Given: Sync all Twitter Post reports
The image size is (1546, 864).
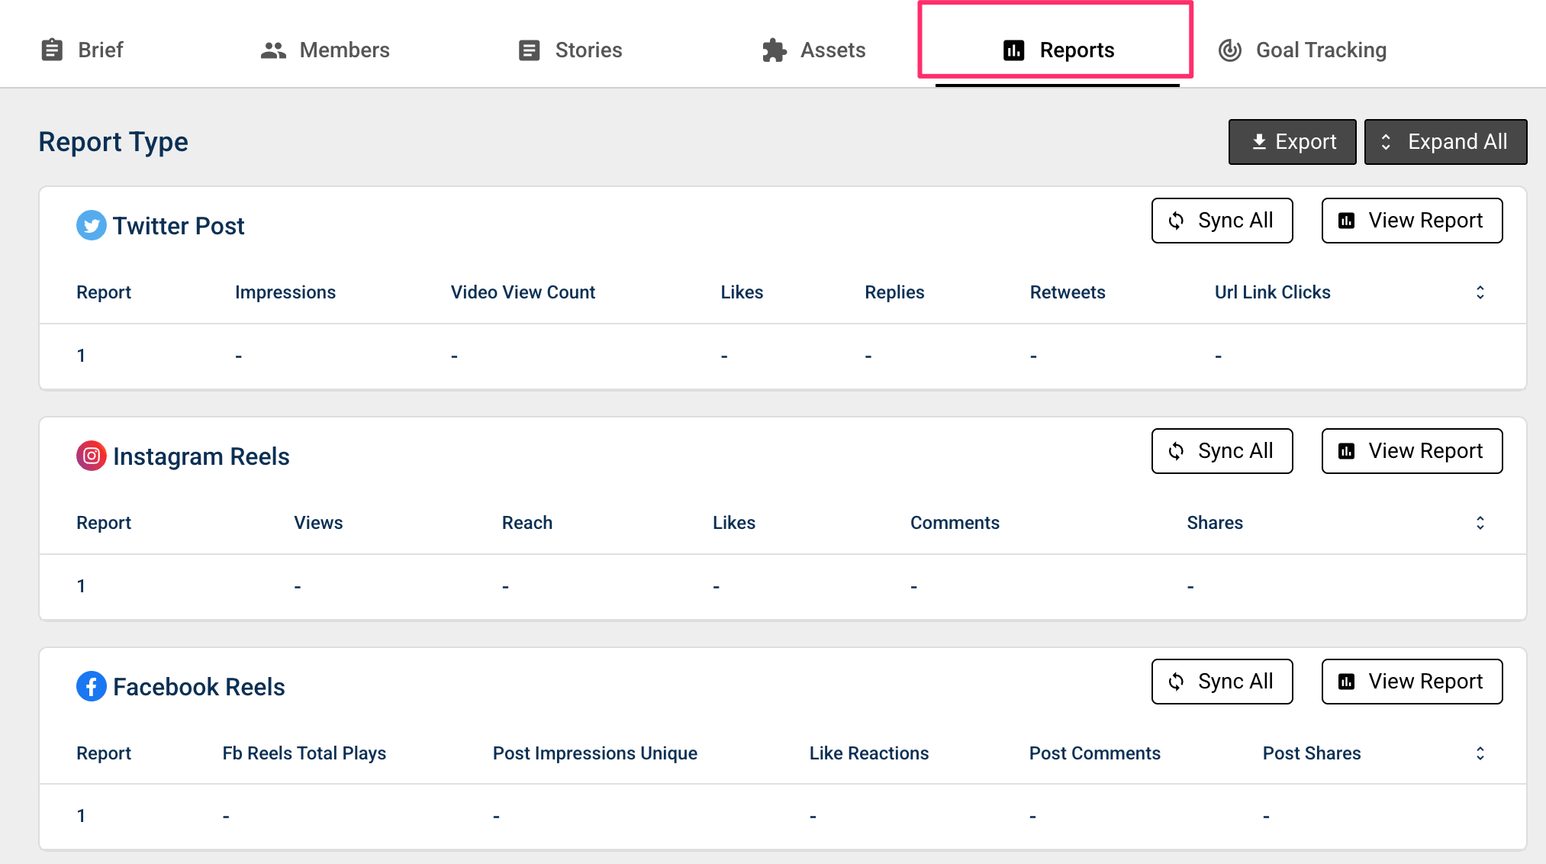Looking at the screenshot, I should pyautogui.click(x=1222, y=221).
